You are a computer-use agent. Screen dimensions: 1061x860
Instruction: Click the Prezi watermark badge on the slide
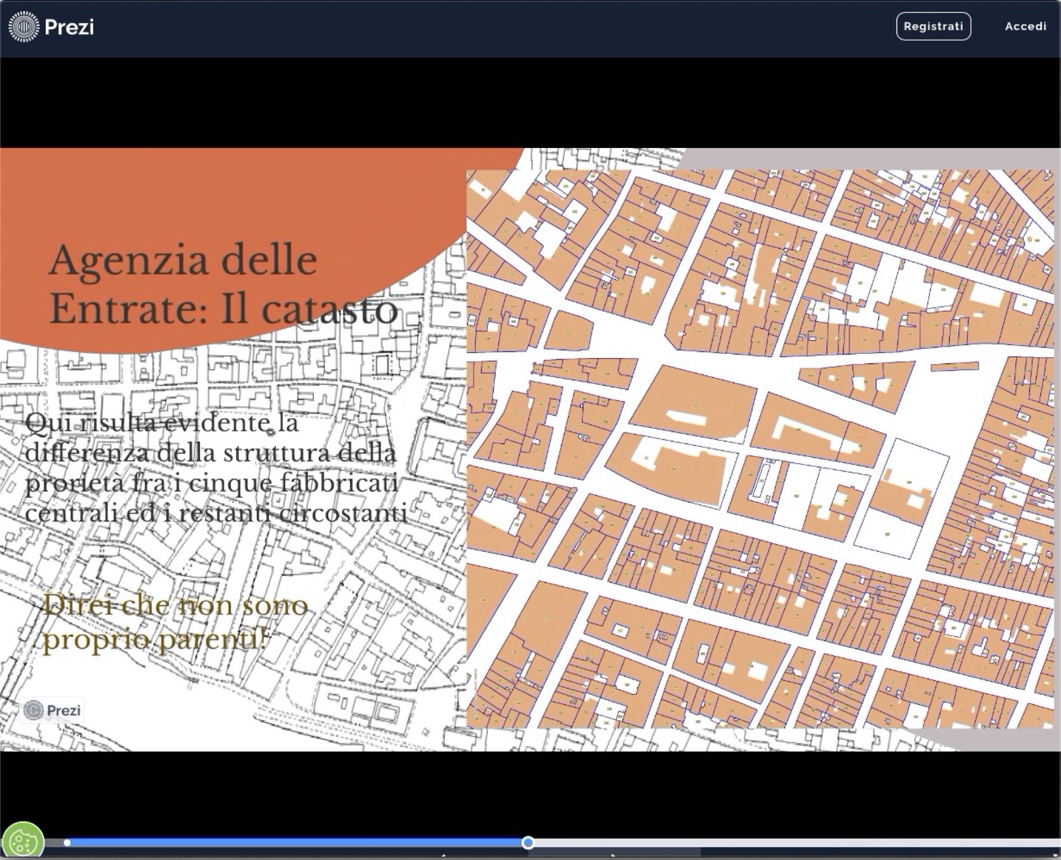click(51, 710)
